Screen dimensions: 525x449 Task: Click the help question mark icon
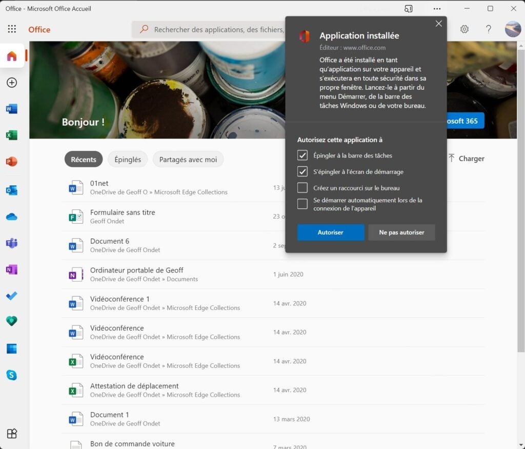point(489,29)
